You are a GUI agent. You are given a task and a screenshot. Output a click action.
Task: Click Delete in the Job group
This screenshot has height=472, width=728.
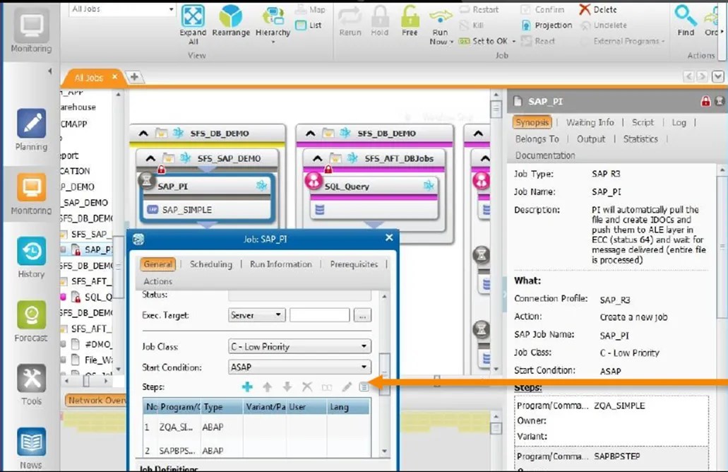coord(598,9)
